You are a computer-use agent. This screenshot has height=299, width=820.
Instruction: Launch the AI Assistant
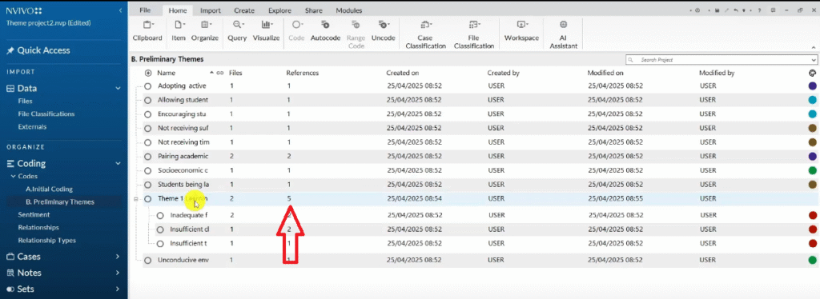coord(563,34)
